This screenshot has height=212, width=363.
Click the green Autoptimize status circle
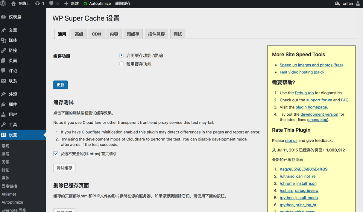pyautogui.click(x=85, y=4)
